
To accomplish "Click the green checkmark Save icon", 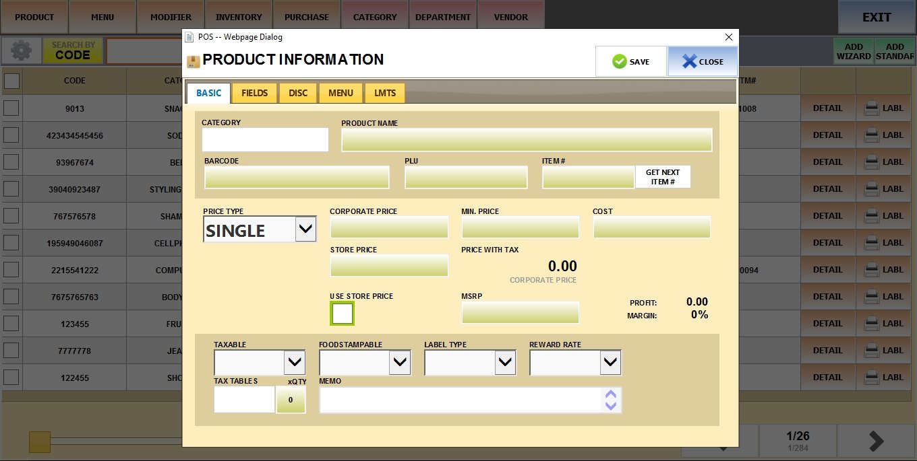I will click(x=619, y=62).
